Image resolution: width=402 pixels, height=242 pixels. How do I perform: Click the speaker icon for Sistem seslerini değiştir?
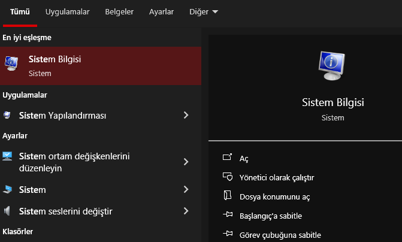7,211
